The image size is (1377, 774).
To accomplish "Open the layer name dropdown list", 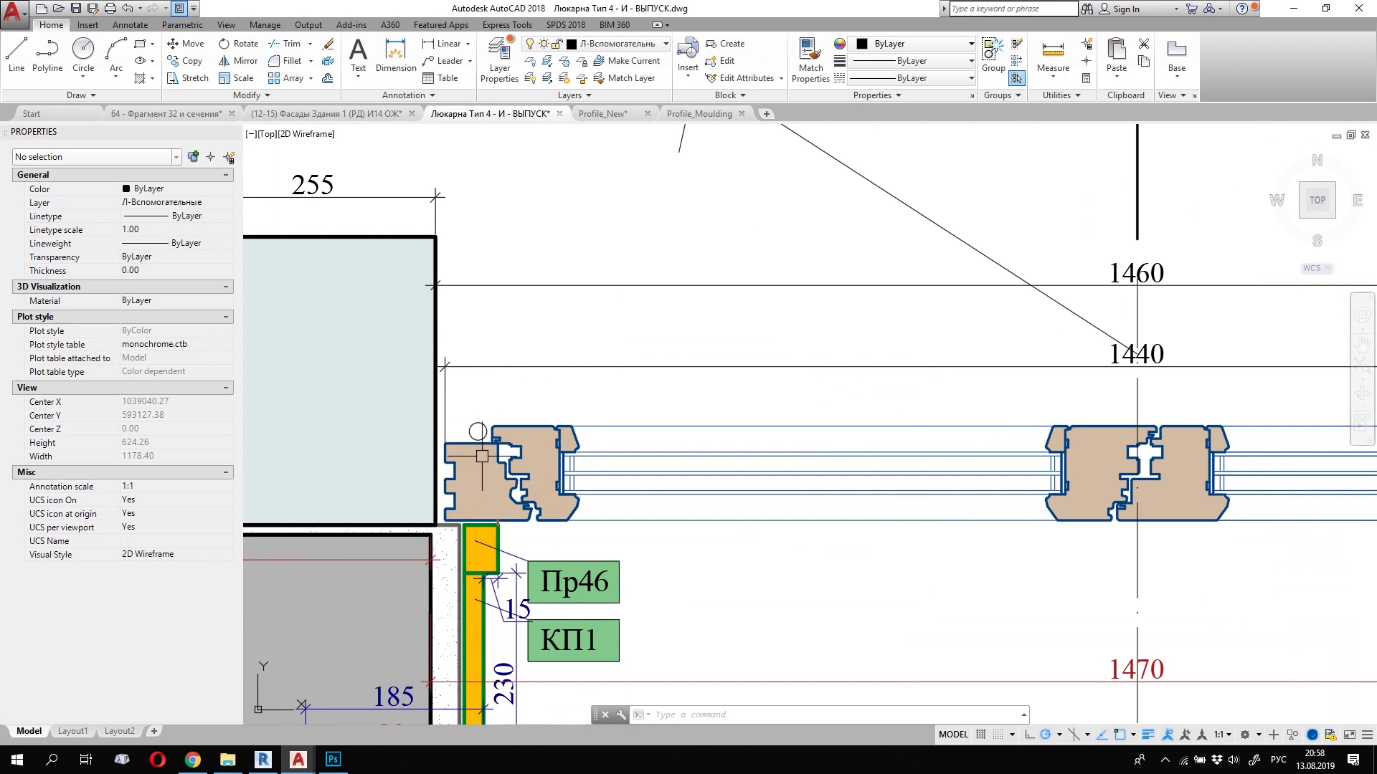I will pos(666,44).
